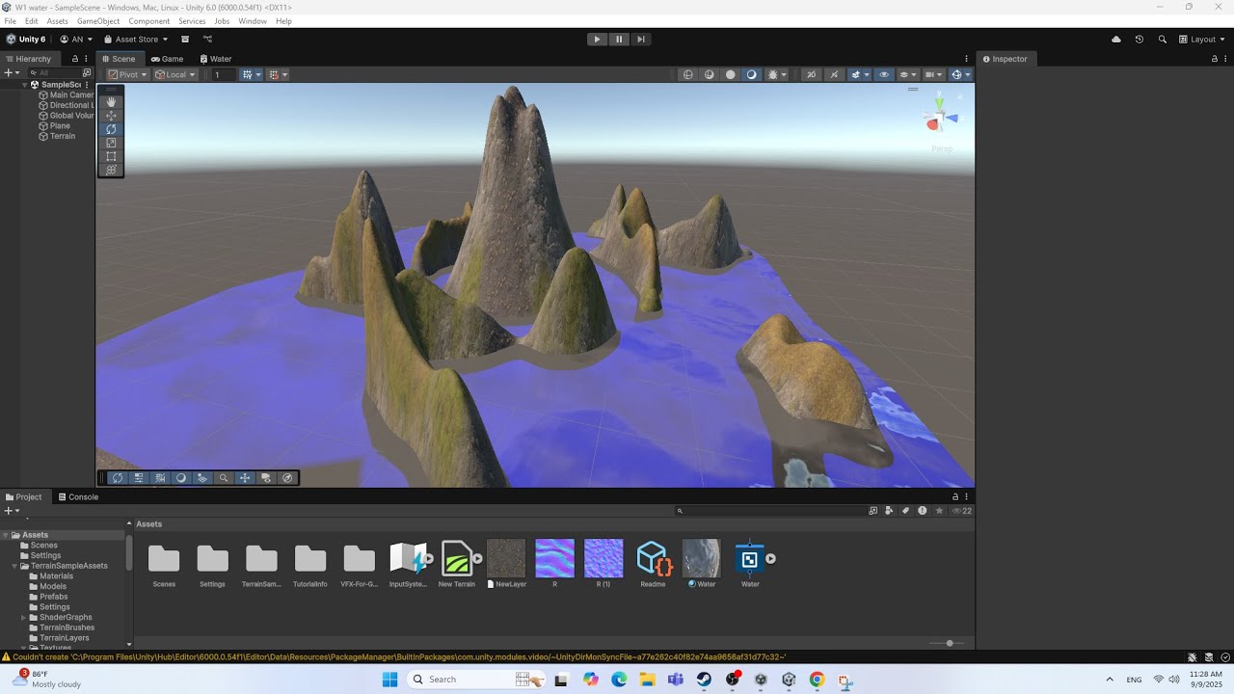The height and width of the screenshot is (694, 1234).
Task: Open the Layout dropdown
Action: 1202,40
